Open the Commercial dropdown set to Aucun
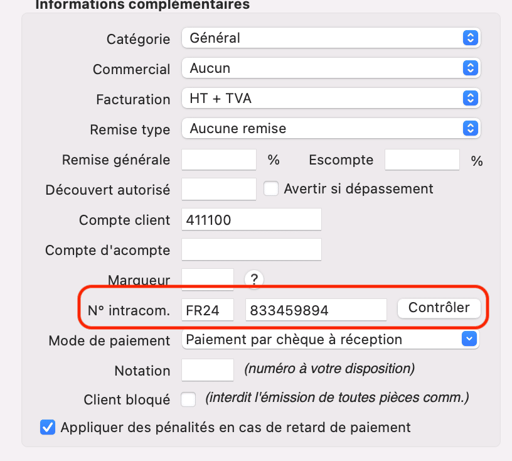 click(x=331, y=68)
